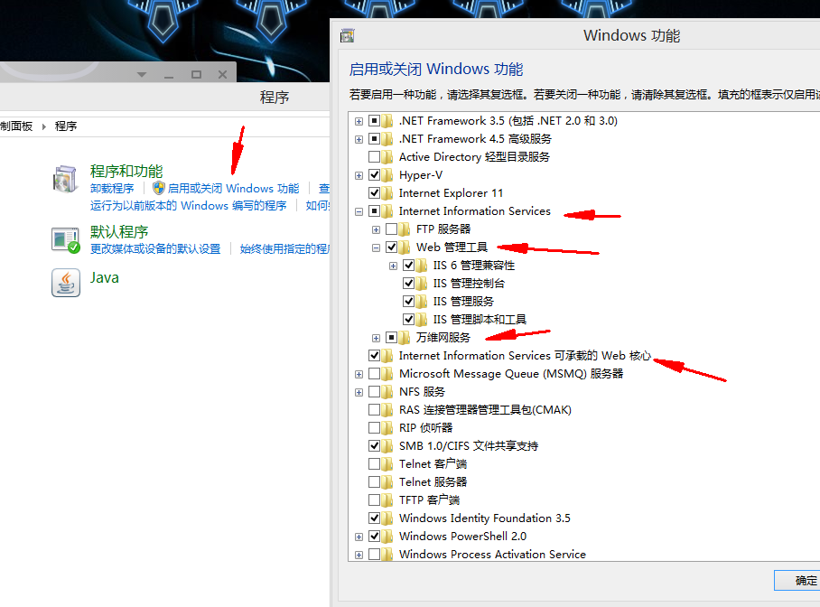Expand Microsoft Message Queue (MSMQ) node
This screenshot has height=607, width=820.
(x=359, y=374)
